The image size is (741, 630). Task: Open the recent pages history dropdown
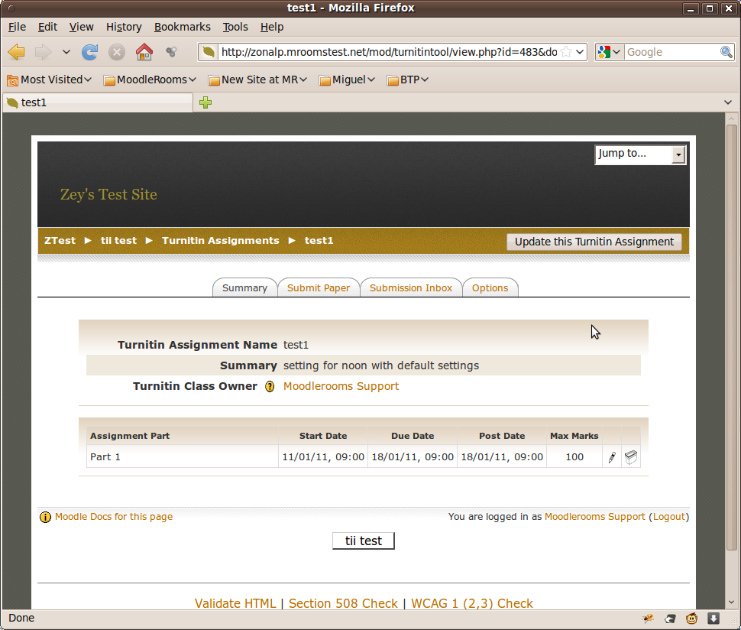pyautogui.click(x=66, y=52)
